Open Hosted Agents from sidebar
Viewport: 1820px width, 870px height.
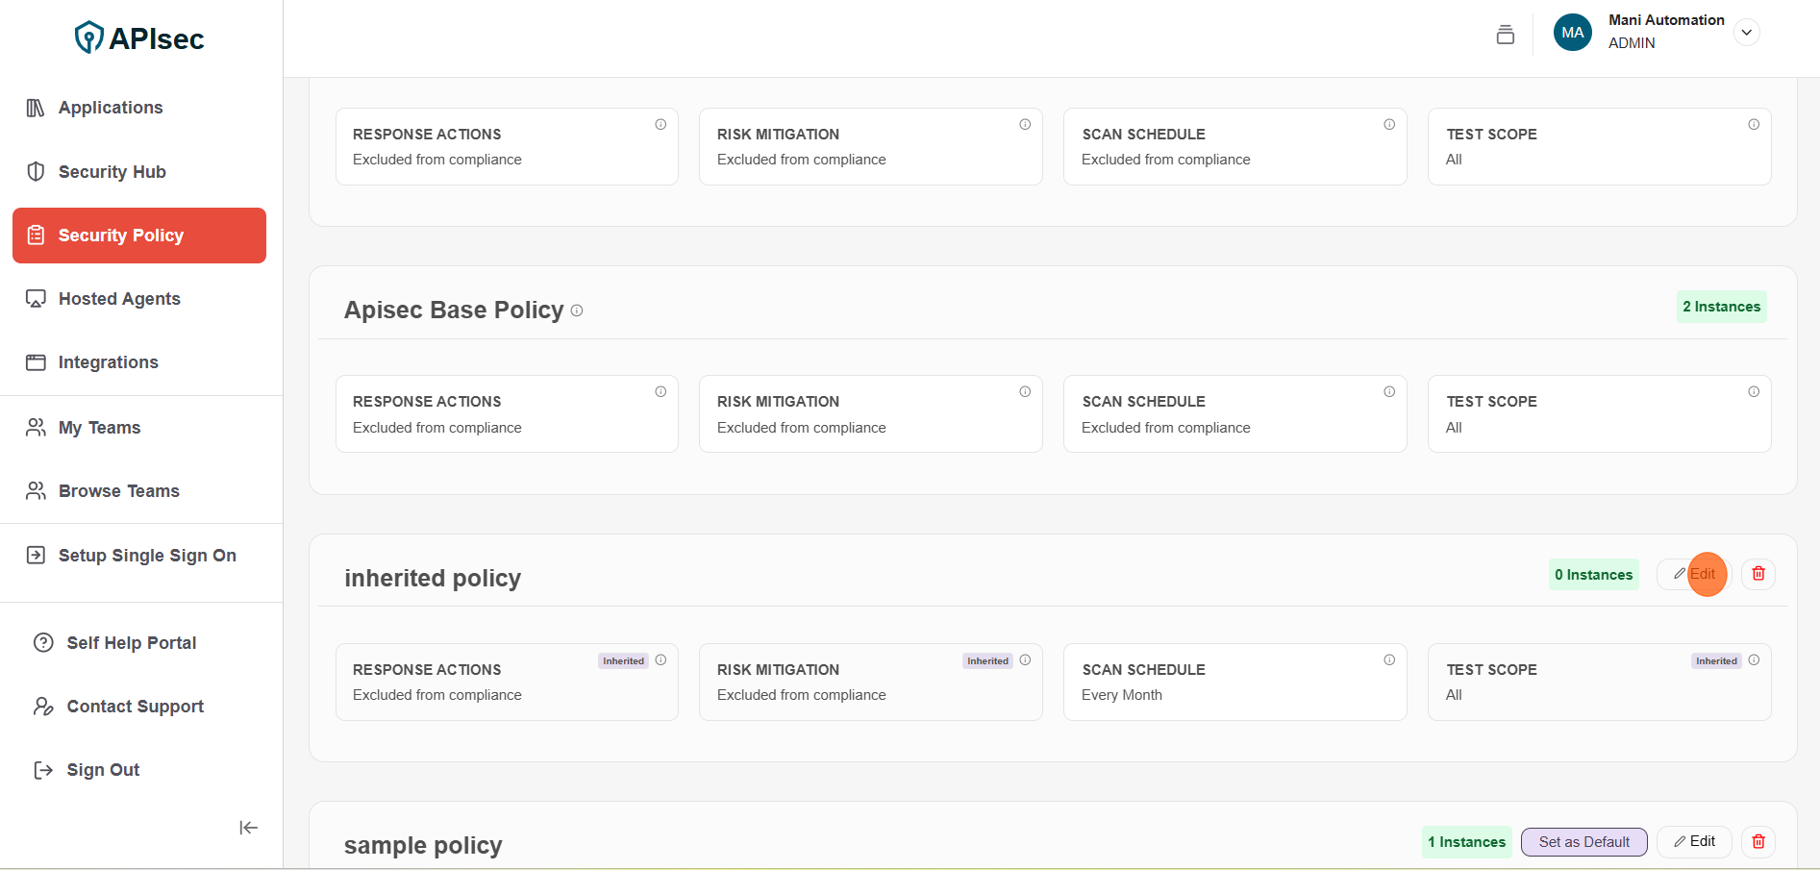tap(119, 299)
